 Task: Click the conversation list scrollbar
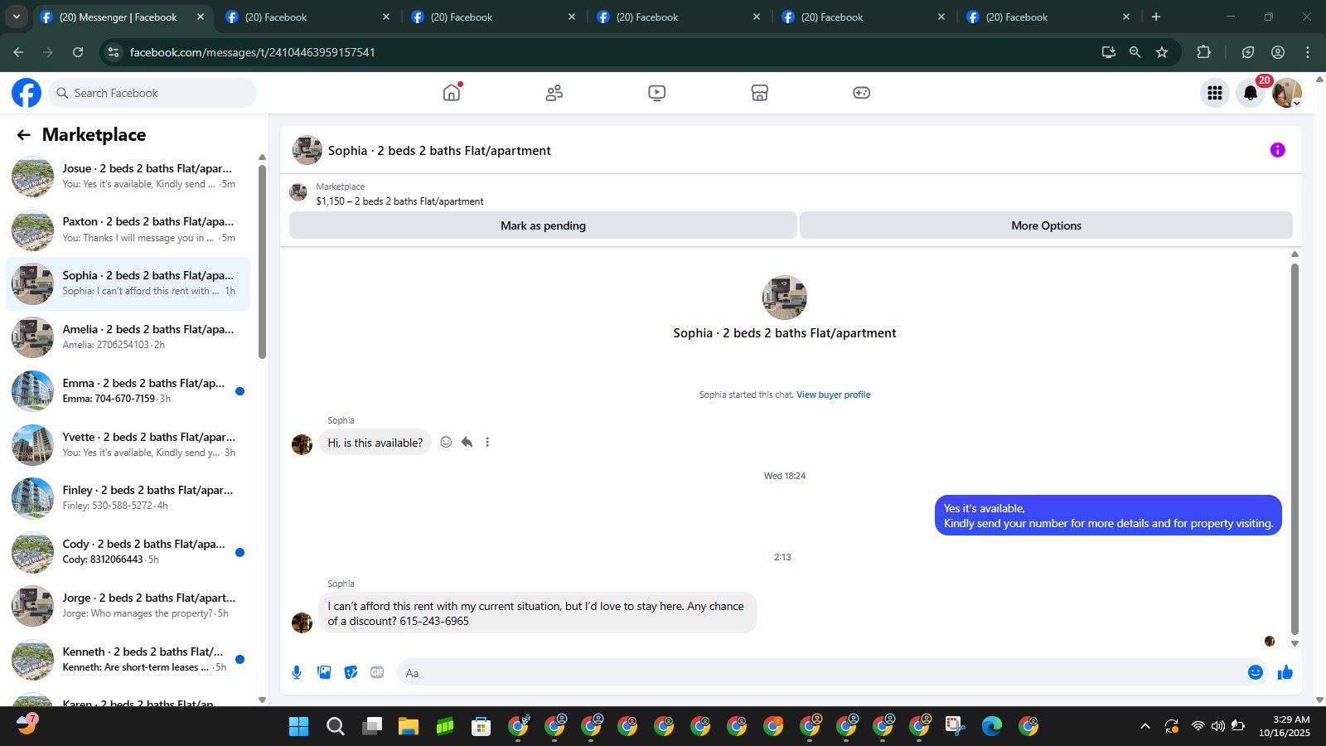[x=262, y=261]
